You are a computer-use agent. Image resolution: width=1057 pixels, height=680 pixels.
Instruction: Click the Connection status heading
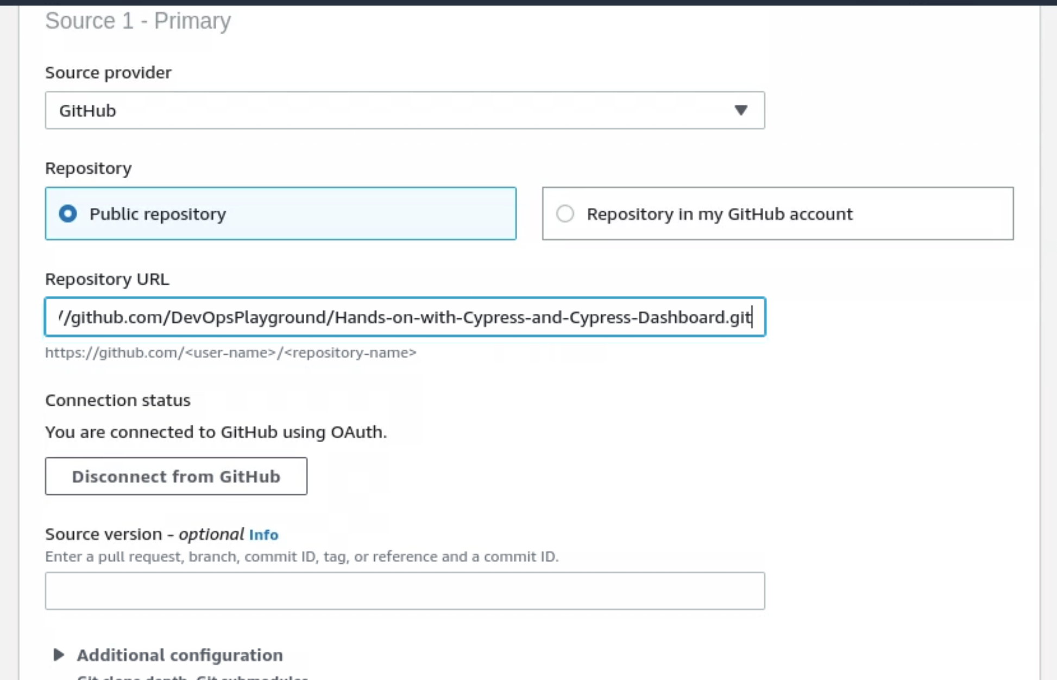pos(117,400)
